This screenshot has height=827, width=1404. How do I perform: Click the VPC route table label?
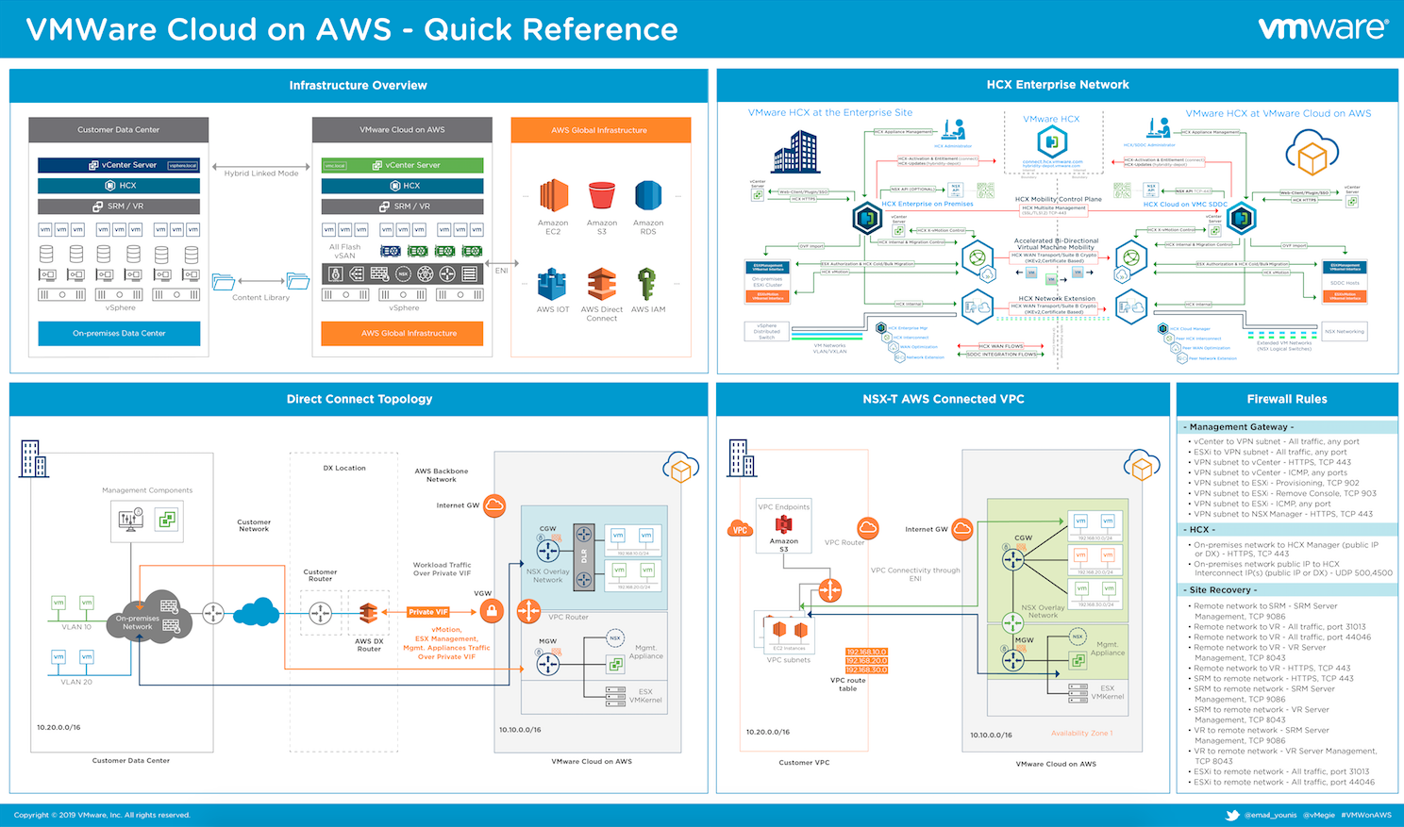(848, 684)
